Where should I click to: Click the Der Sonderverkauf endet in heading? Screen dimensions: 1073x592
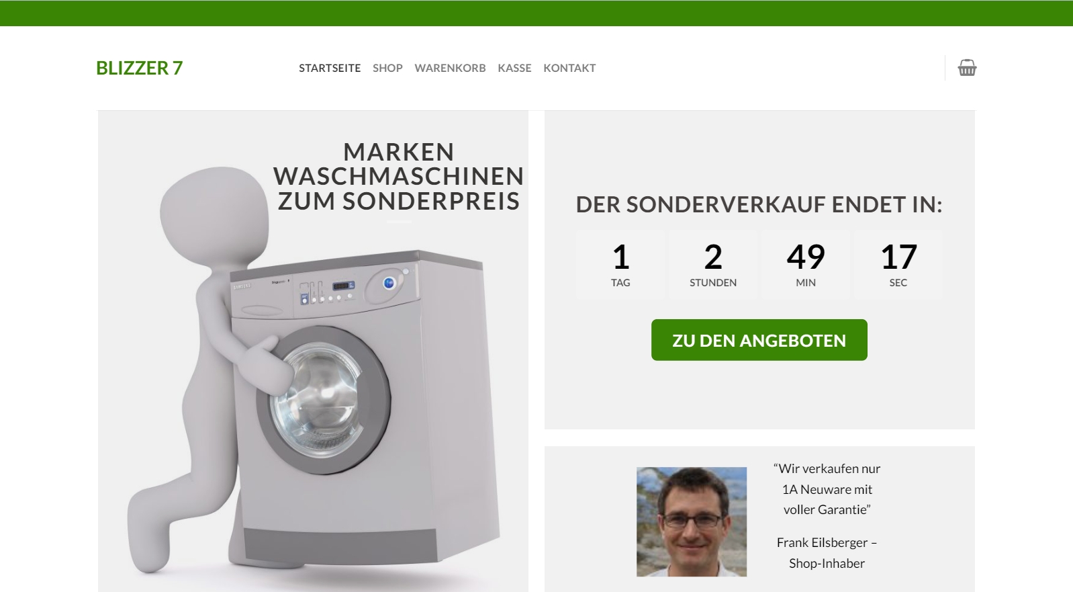(x=759, y=204)
